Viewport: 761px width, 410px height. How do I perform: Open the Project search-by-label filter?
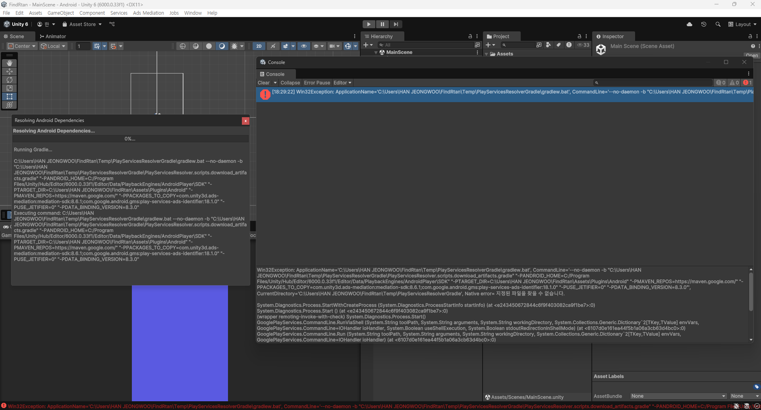click(559, 45)
